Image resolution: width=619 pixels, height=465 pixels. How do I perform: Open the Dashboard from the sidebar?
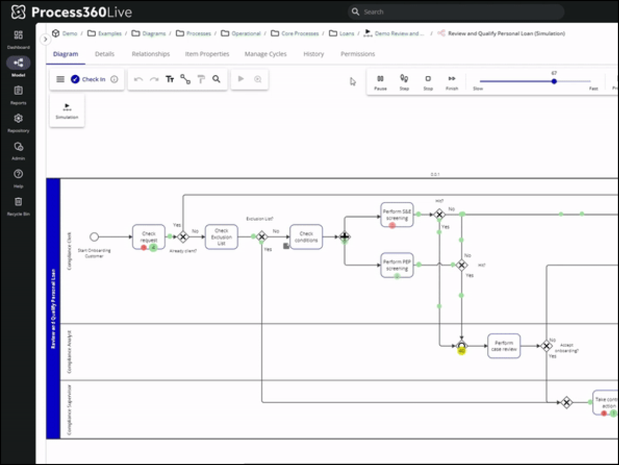pyautogui.click(x=18, y=39)
